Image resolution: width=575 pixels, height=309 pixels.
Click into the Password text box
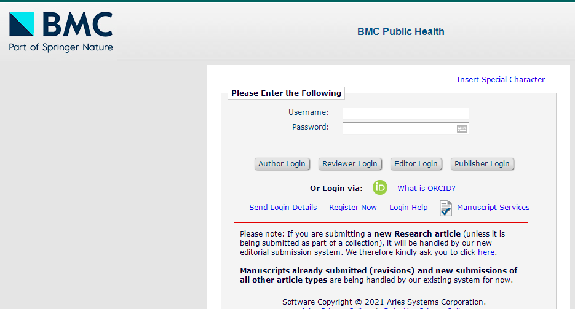click(399, 128)
